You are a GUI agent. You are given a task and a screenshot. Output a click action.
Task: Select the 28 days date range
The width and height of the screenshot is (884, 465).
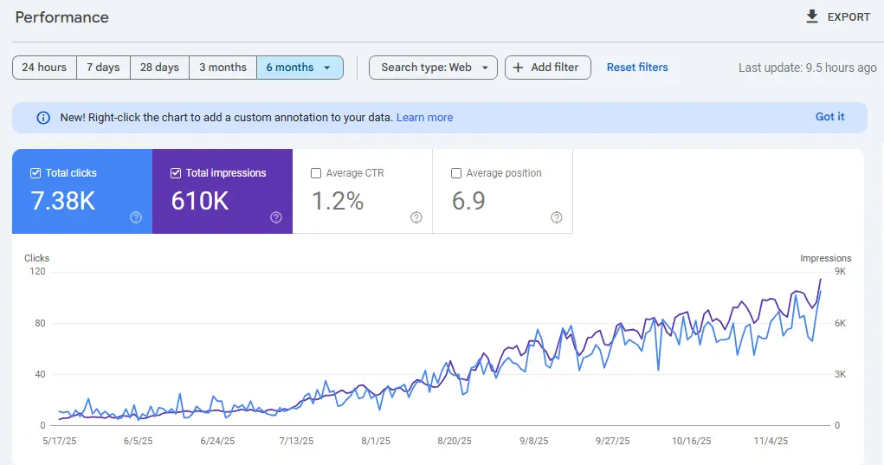tap(159, 68)
